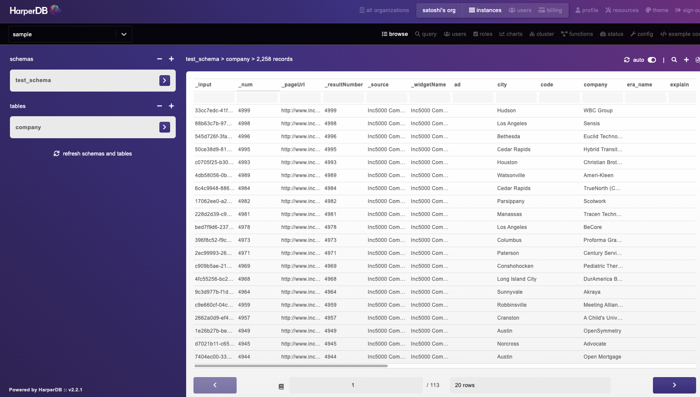This screenshot has height=397, width=700.
Task: Expand test_schema with its arrow button
Action: click(x=165, y=80)
